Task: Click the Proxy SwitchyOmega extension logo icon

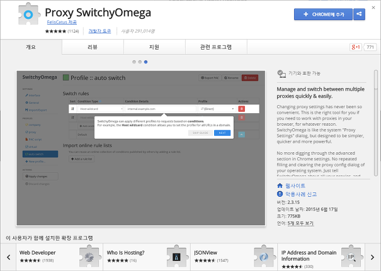Action: [x=29, y=14]
